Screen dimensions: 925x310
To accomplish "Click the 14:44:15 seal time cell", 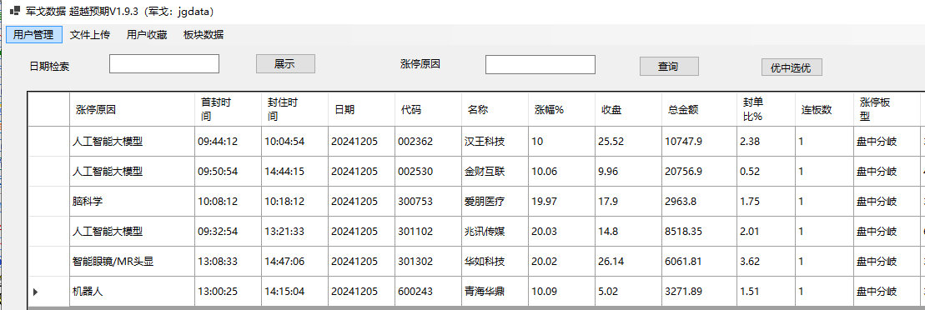I will click(x=295, y=172).
